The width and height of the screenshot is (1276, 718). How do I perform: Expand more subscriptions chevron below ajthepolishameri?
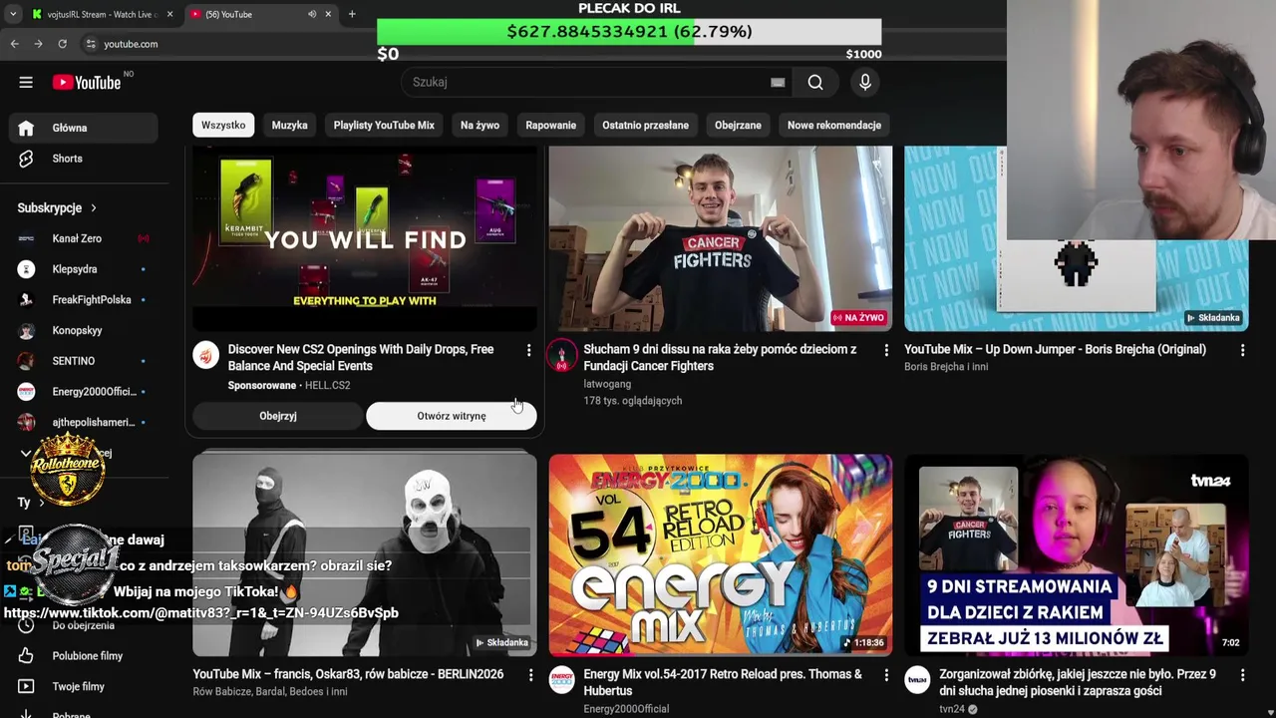[x=26, y=453]
